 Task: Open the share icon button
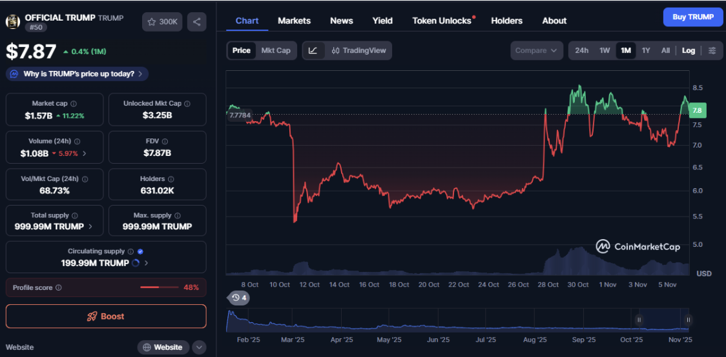pos(197,22)
